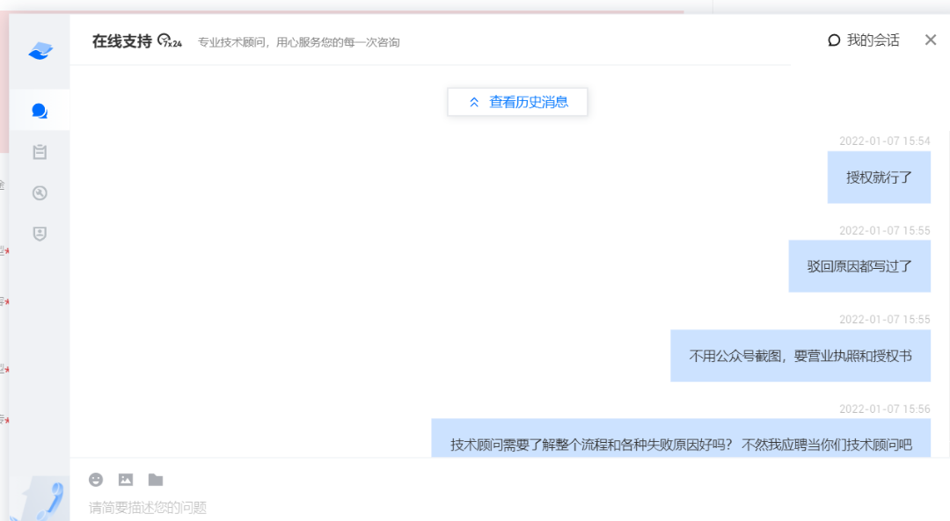Expand history with 查看历史消息 button
950x521 pixels.
(517, 102)
